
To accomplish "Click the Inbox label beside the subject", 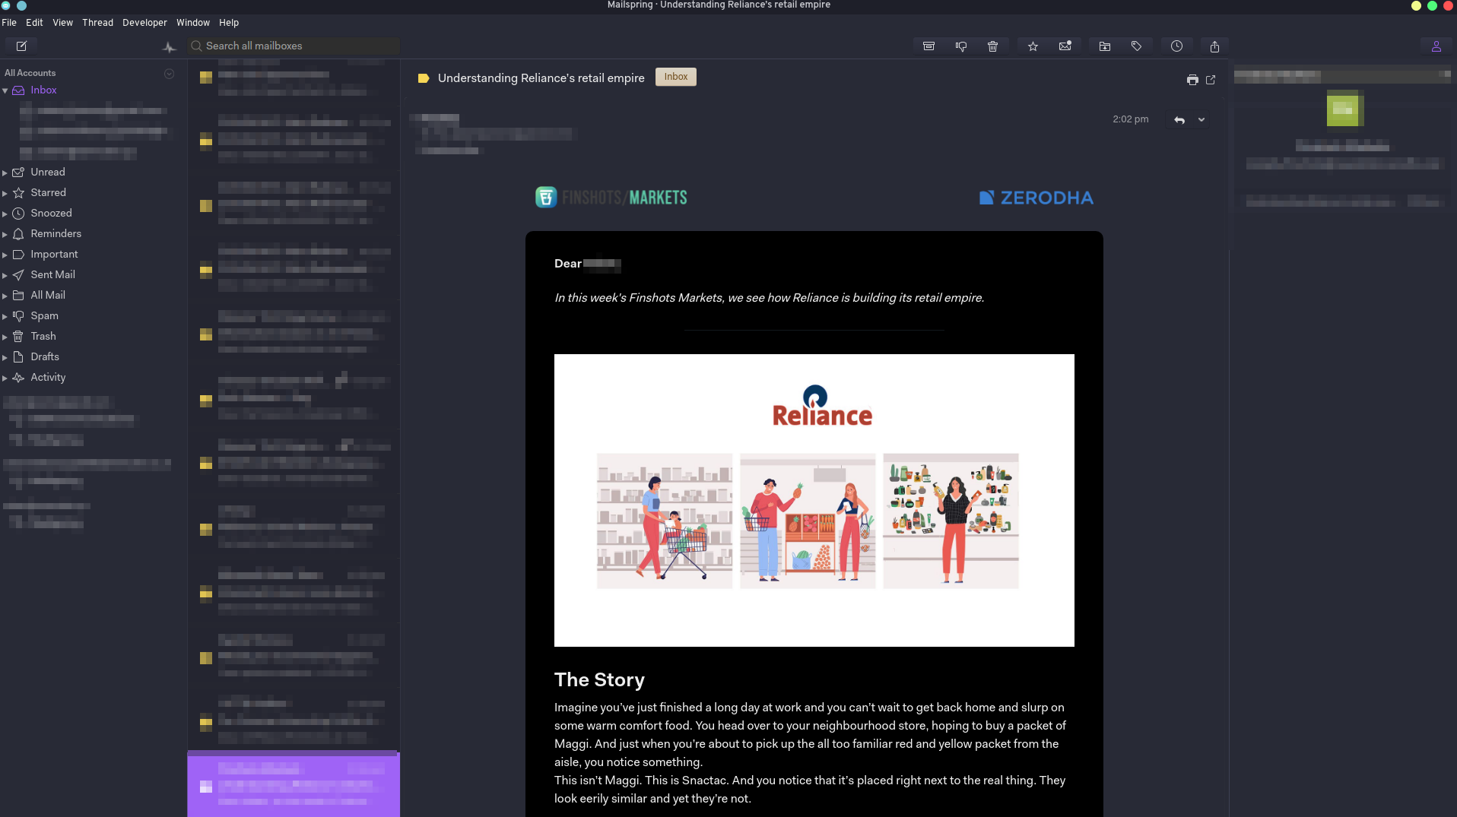I will point(675,77).
